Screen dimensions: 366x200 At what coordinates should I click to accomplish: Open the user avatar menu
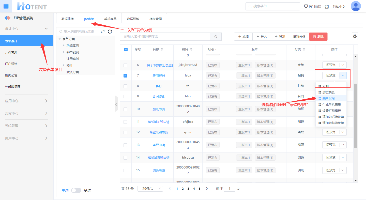click(356, 6)
